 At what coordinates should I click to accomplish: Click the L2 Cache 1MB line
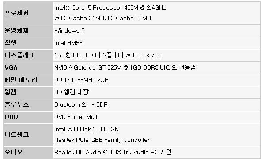tap(102, 18)
